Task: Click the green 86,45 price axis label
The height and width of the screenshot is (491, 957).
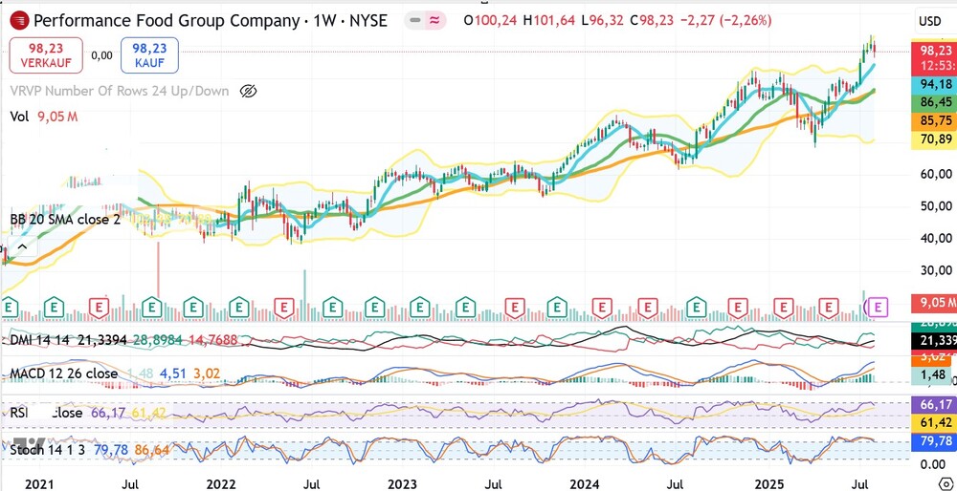Action: click(x=933, y=101)
